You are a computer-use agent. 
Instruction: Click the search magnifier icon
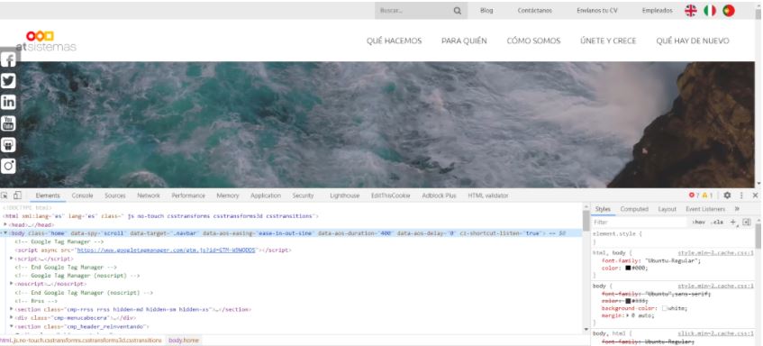tap(458, 11)
